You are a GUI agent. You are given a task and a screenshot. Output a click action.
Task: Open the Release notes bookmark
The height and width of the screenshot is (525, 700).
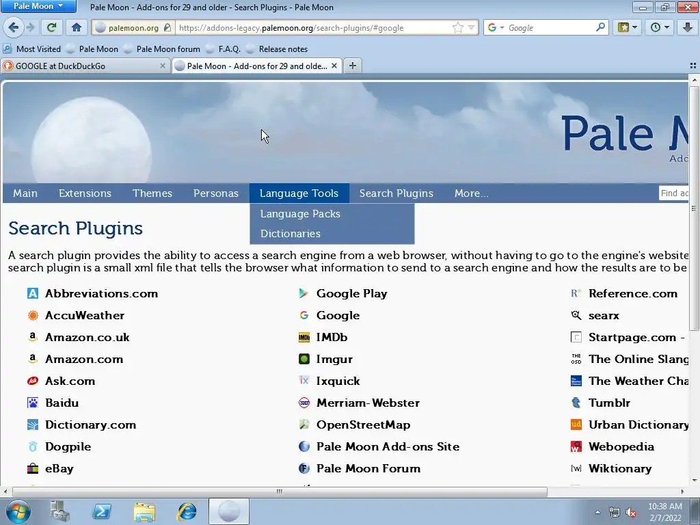[278, 49]
